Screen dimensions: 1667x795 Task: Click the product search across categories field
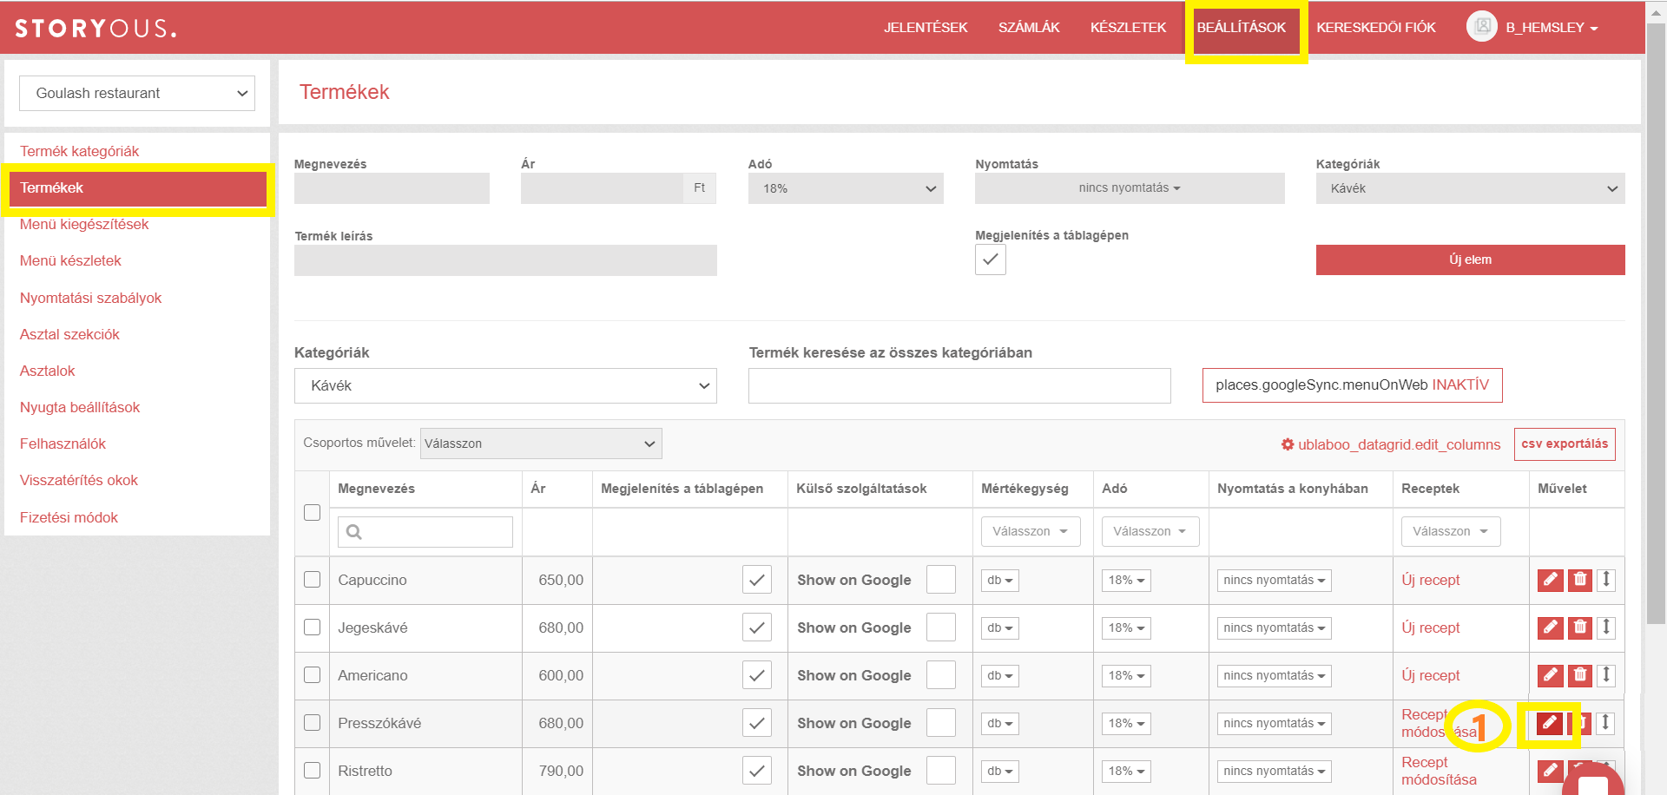point(959,385)
